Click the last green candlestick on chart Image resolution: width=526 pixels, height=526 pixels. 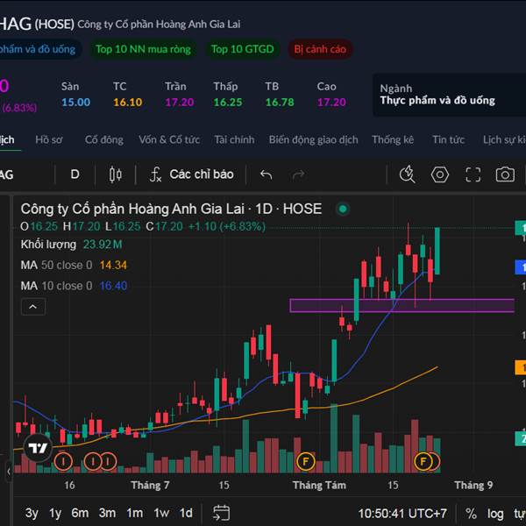coord(437,251)
